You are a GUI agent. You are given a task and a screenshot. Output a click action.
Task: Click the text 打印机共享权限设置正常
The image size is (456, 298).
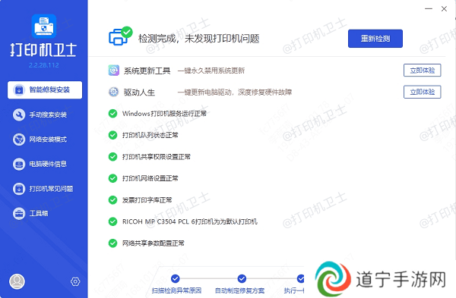click(156, 157)
